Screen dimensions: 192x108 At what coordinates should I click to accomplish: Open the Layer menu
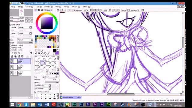[x=39, y=7]
